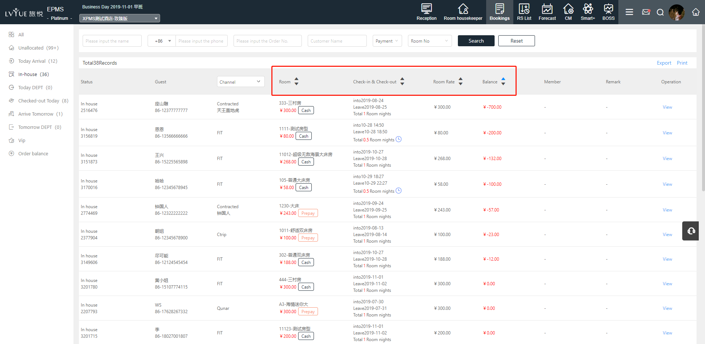Click the Customer Name input field
The height and width of the screenshot is (344, 705).
(x=337, y=41)
